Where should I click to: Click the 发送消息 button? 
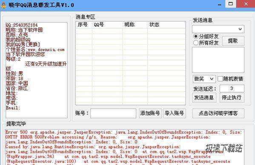[x=204, y=98]
